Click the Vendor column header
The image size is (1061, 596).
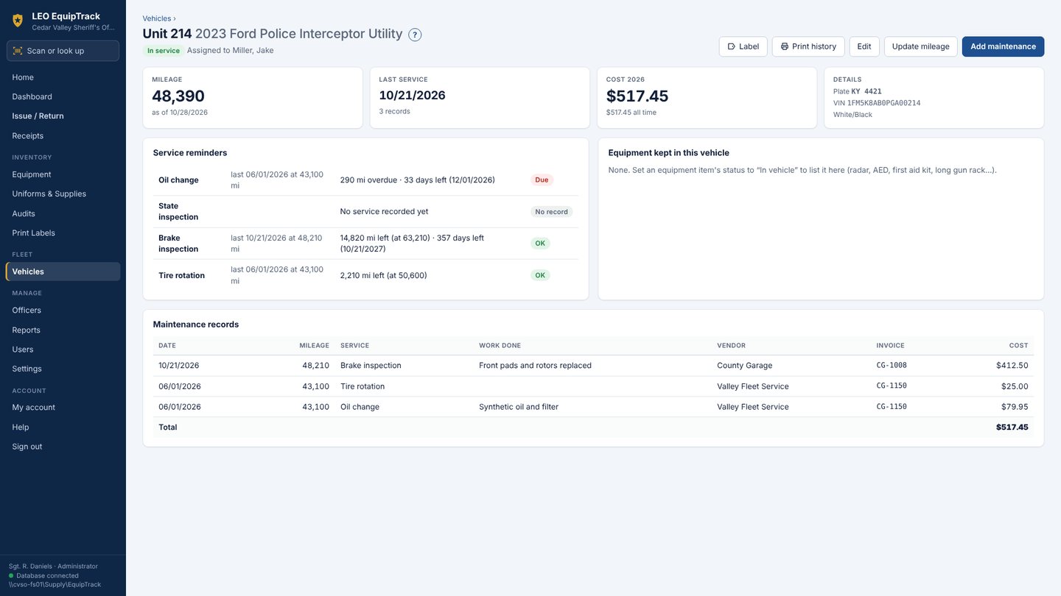731,346
